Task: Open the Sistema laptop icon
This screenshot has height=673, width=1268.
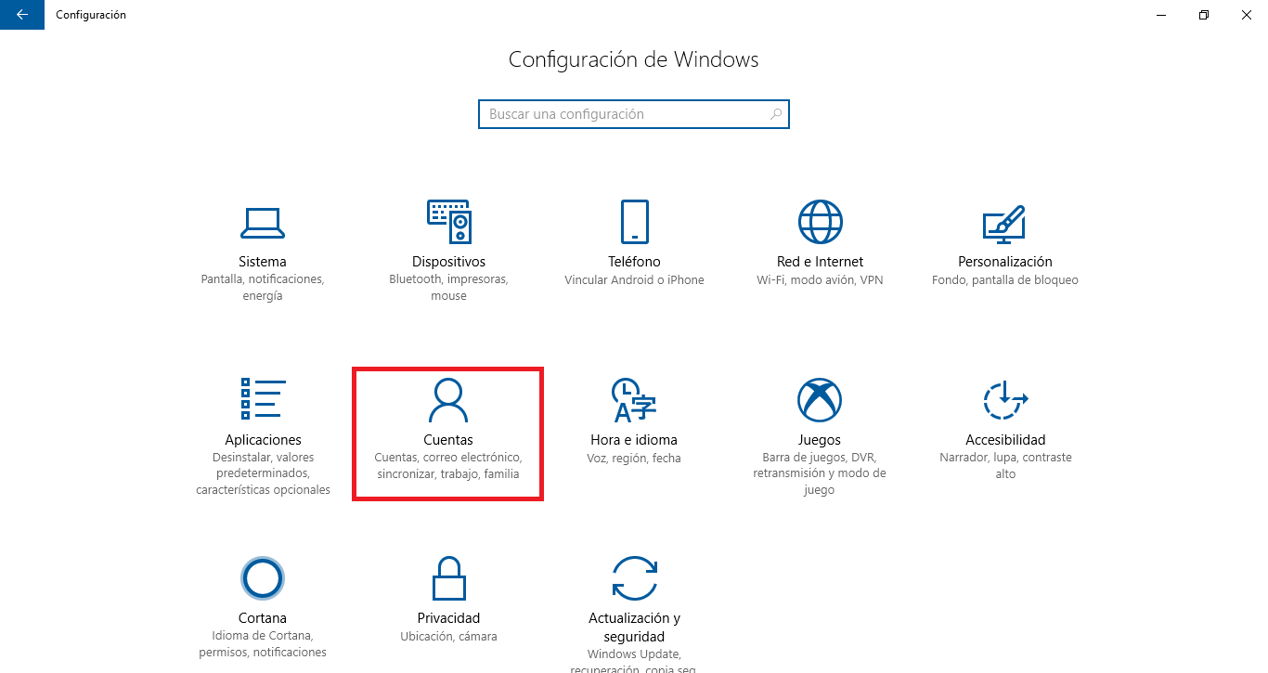Action: [x=262, y=222]
